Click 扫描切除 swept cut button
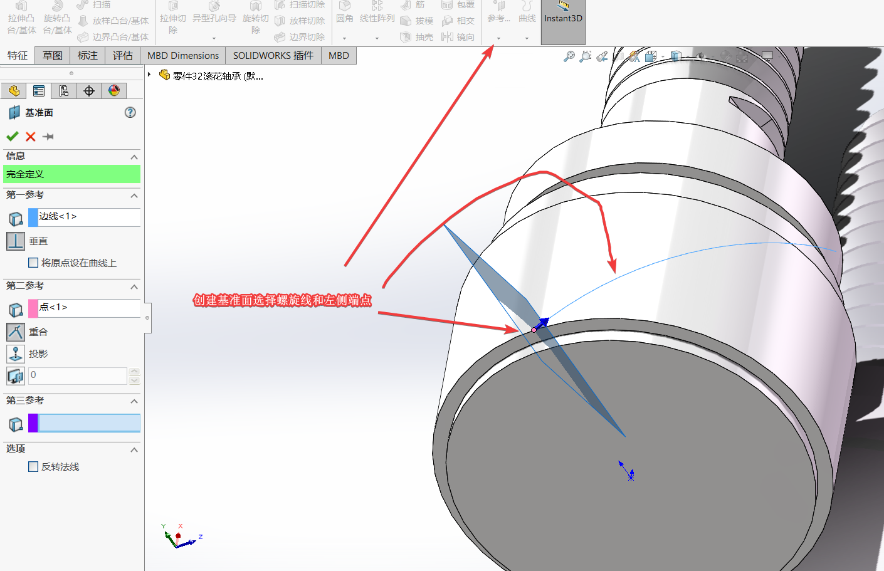The image size is (884, 571). tap(300, 5)
